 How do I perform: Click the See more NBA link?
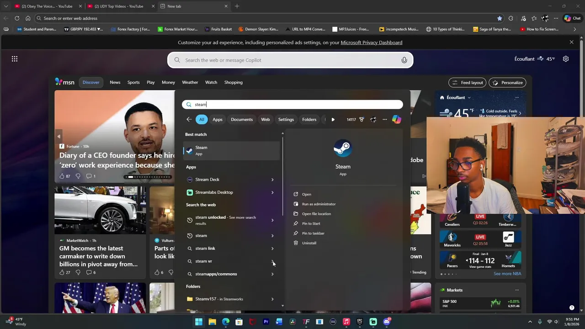coord(507,274)
